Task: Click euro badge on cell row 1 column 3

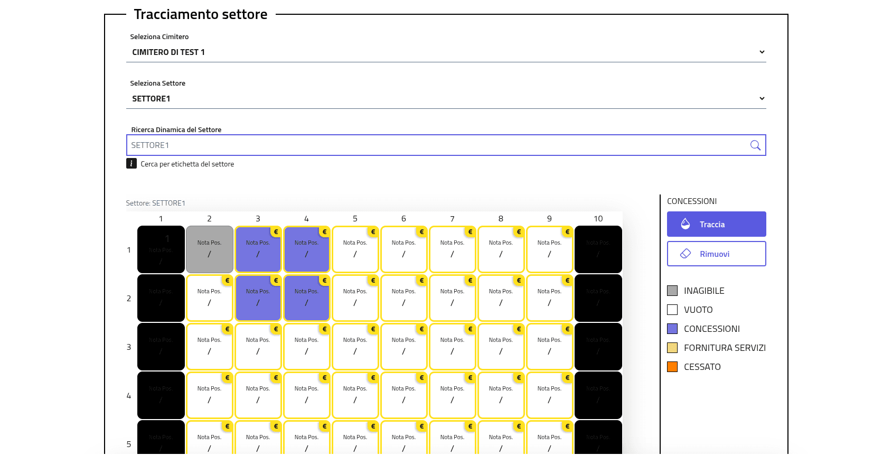Action: [x=276, y=231]
